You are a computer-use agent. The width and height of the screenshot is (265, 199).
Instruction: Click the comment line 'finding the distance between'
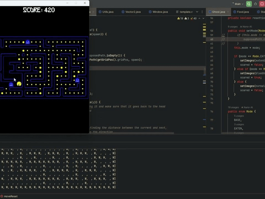coord(128,128)
